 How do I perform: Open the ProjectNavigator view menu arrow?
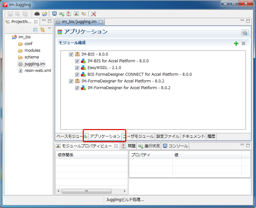pos(50,28)
